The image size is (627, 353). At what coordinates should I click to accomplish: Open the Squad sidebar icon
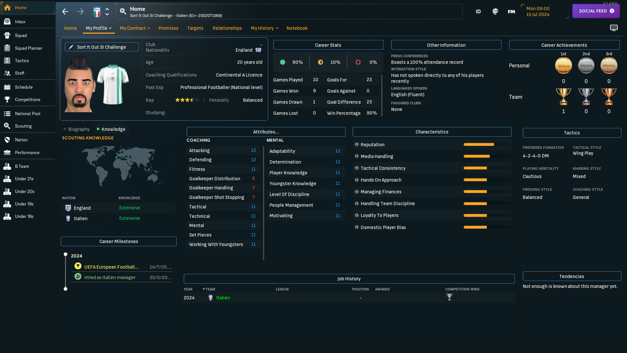tap(7, 35)
